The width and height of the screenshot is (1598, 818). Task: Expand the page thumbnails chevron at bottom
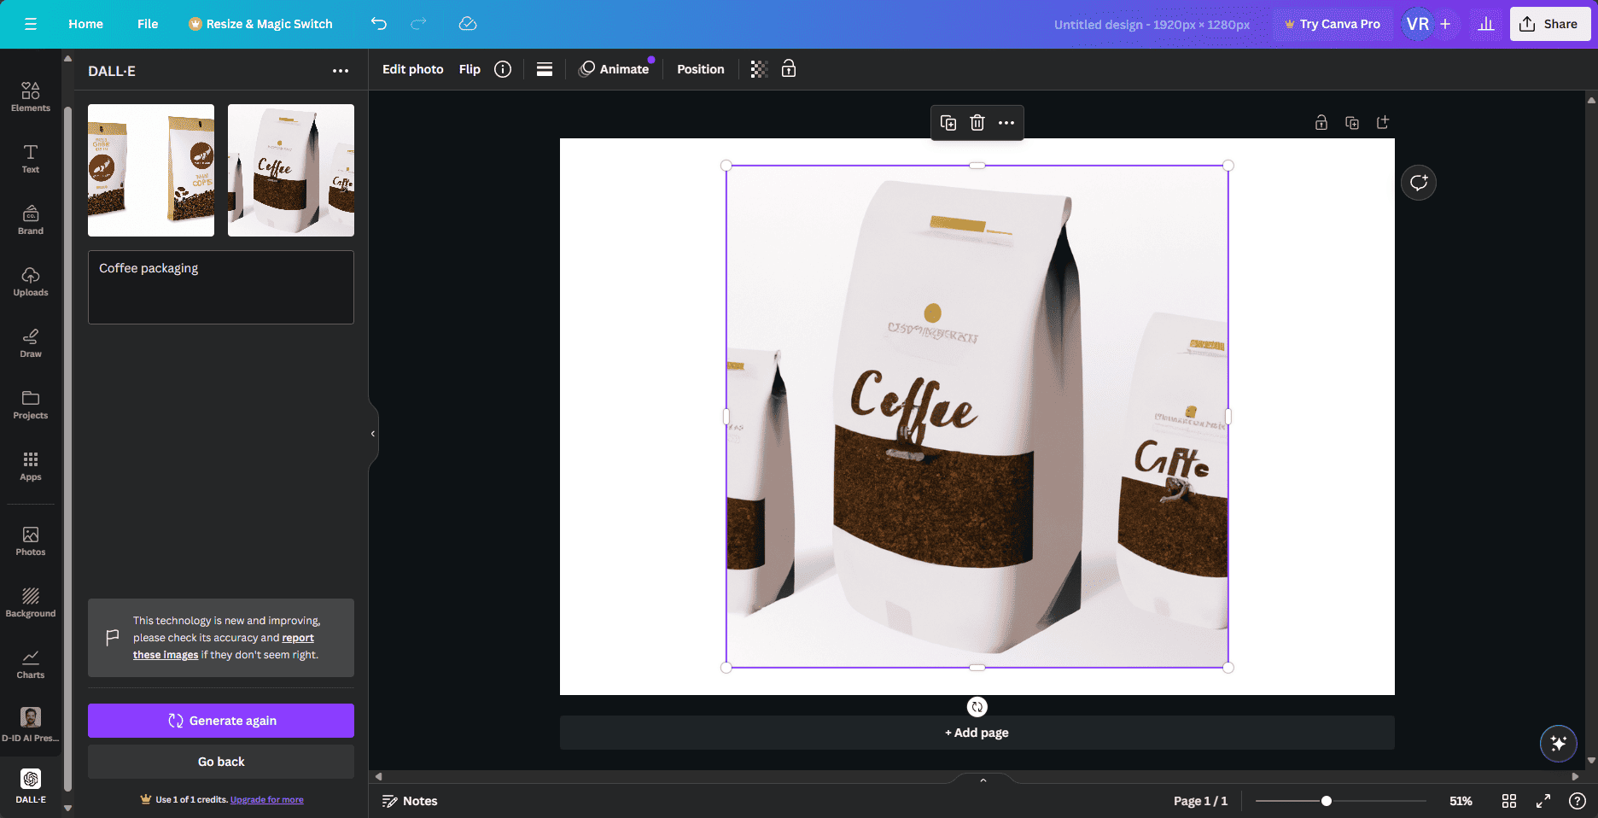[x=983, y=780]
